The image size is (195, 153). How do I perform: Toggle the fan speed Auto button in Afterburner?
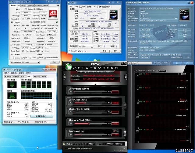tap(116, 131)
